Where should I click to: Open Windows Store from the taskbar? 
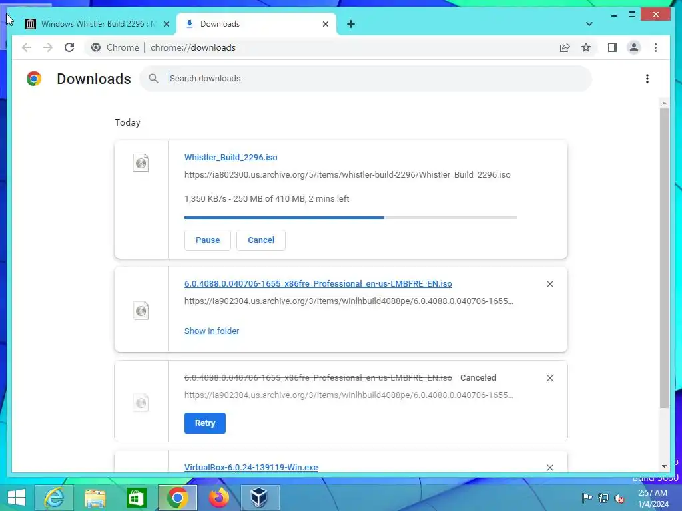(136, 497)
